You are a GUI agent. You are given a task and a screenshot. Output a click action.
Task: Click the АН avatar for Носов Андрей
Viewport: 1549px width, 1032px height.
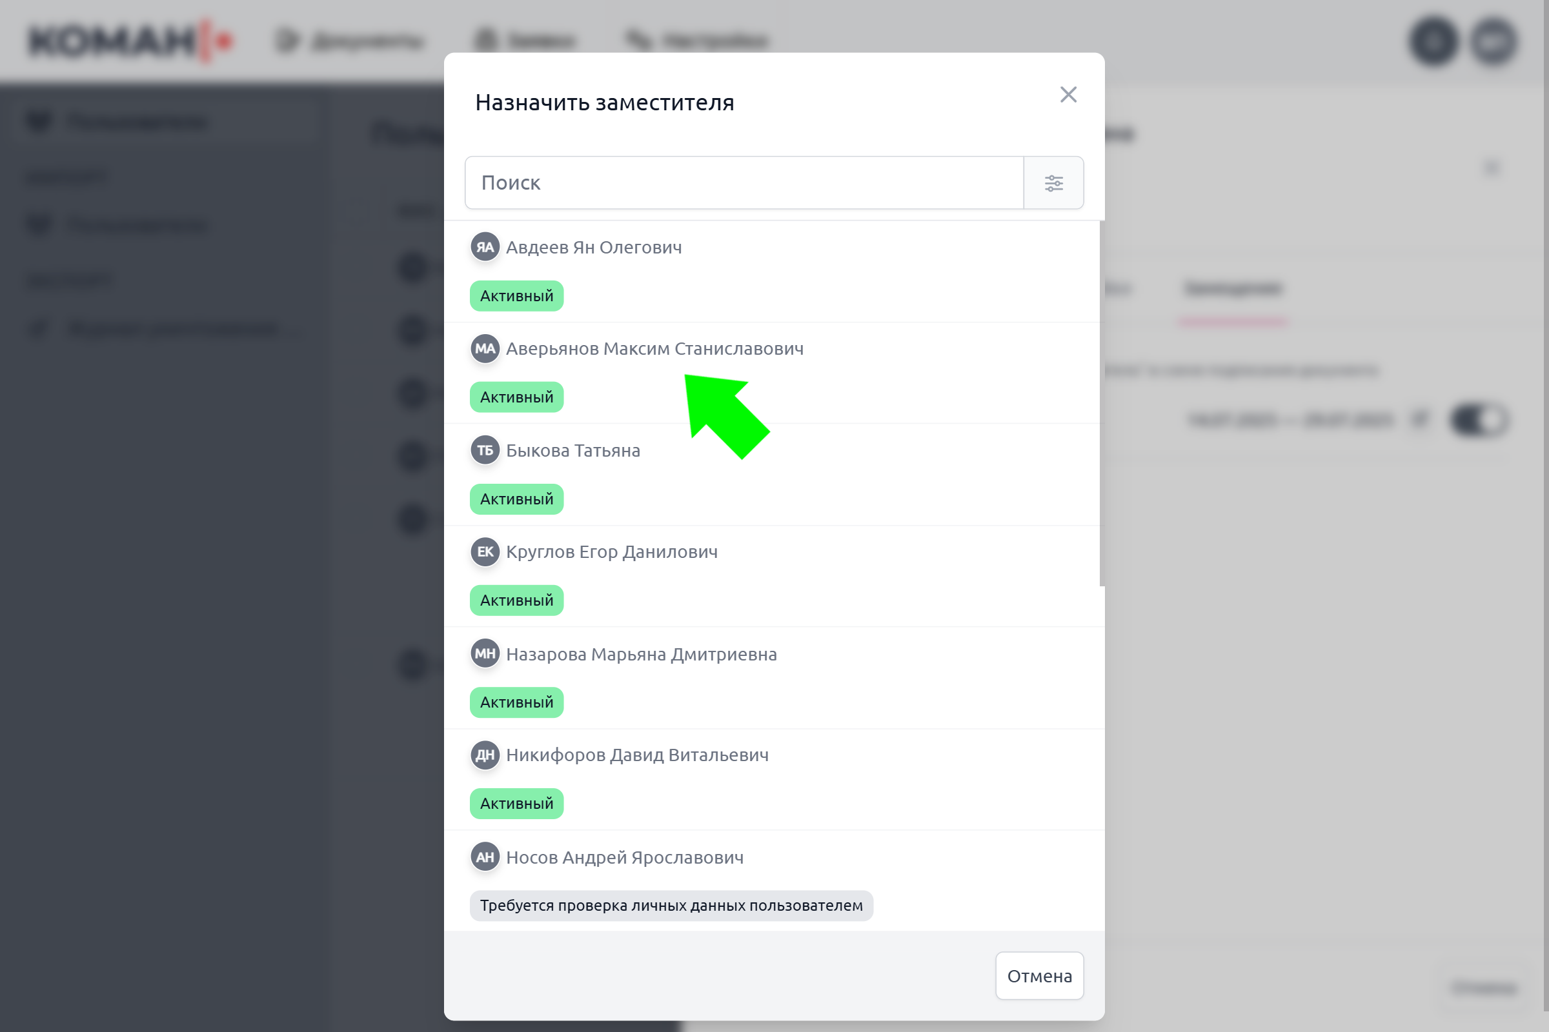tap(485, 857)
